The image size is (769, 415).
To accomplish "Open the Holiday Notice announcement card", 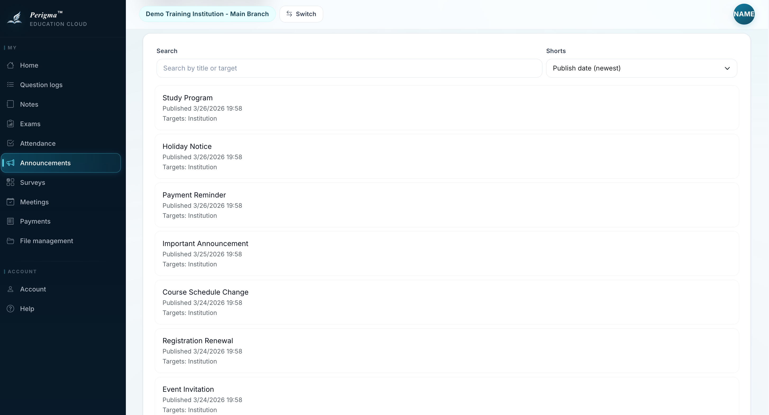I will (x=447, y=156).
